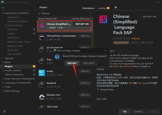Click the ReadHub plugin plug icon

coord(42,85)
